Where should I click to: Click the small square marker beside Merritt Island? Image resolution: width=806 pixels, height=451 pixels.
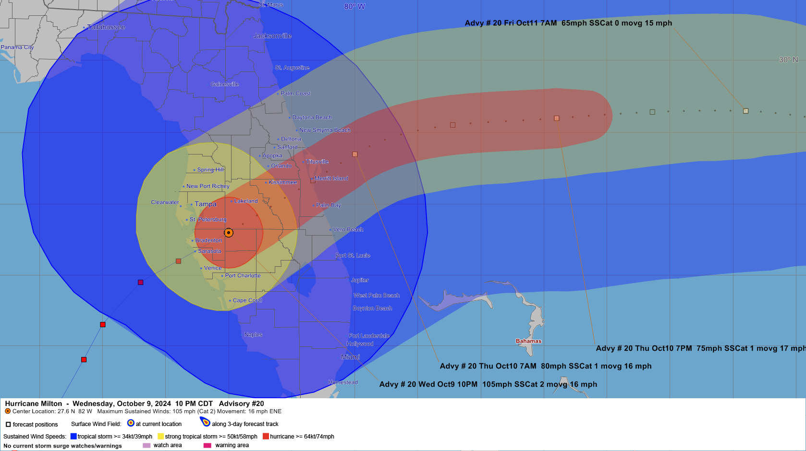pos(313,180)
